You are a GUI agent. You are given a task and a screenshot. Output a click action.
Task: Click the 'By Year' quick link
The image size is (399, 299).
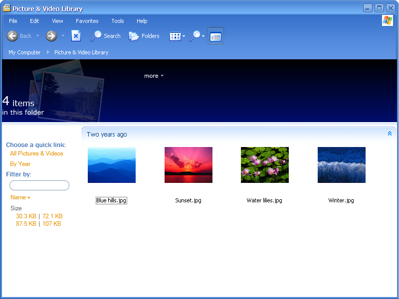(20, 163)
